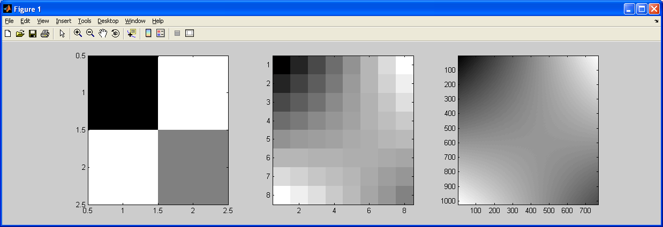Click y-axis tick label 900 on gradient plot
Image resolution: width=663 pixels, height=227 pixels.
(x=449, y=186)
